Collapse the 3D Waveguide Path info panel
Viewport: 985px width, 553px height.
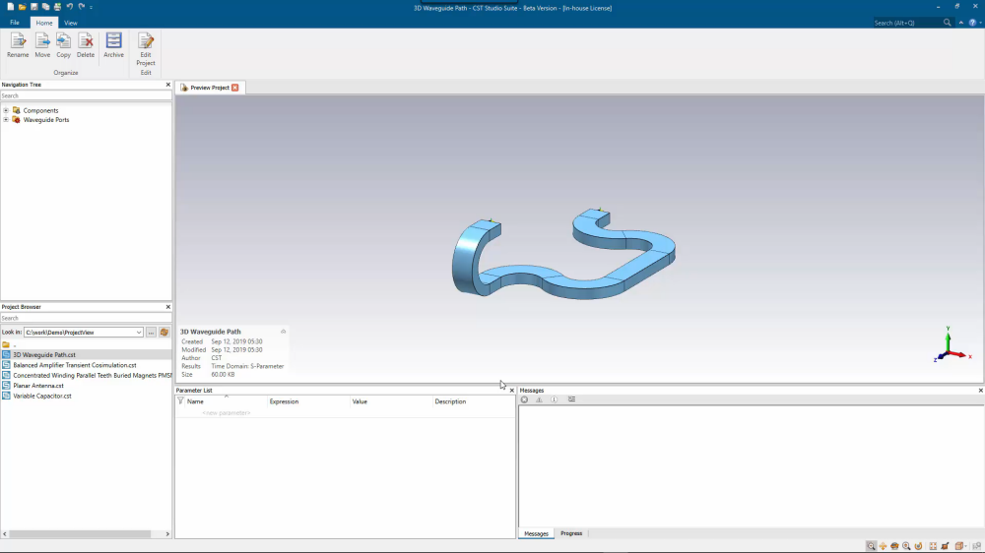click(284, 332)
